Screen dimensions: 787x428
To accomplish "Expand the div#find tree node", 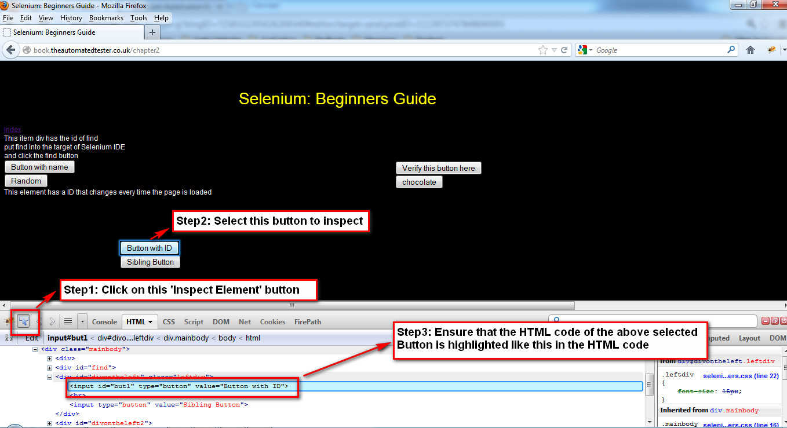I will 49,367.
